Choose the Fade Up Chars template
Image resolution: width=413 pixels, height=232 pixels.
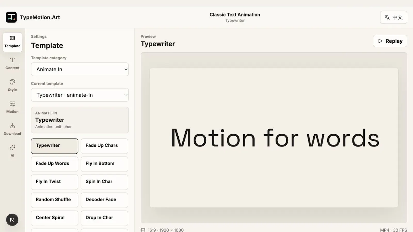[104, 146]
